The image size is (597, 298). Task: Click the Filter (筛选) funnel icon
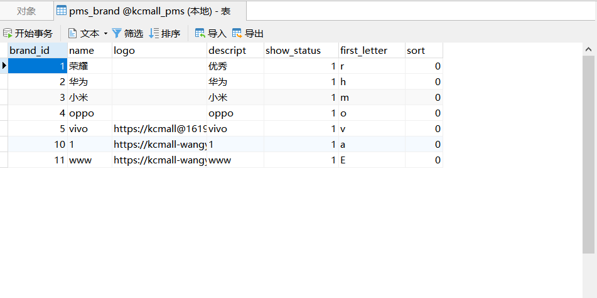click(117, 33)
